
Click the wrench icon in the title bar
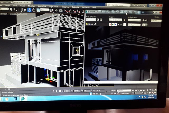pos(134,5)
